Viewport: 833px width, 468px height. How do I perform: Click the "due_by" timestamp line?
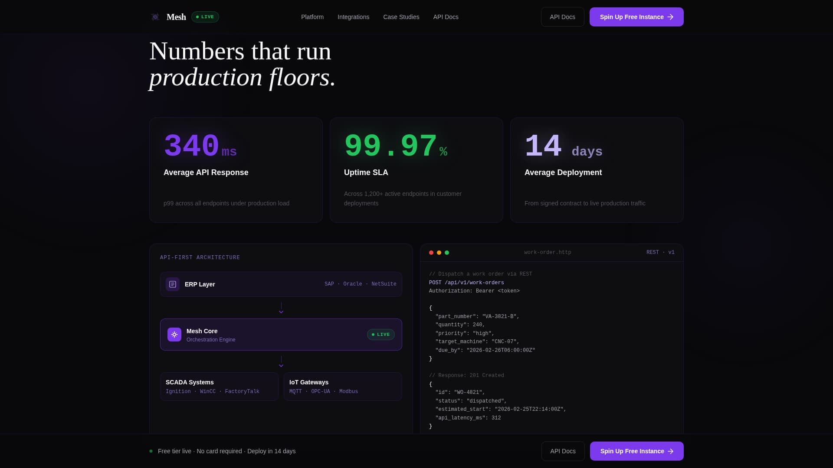pos(485,351)
